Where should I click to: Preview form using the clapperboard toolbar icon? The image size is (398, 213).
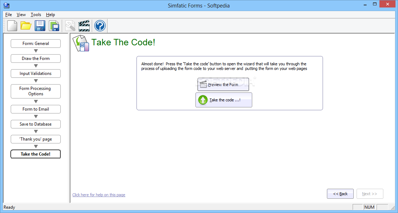click(84, 26)
